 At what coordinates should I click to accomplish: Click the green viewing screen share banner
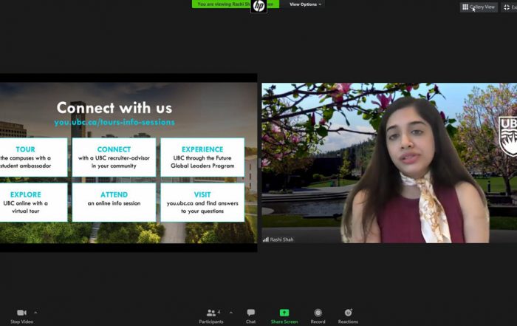pyautogui.click(x=236, y=4)
